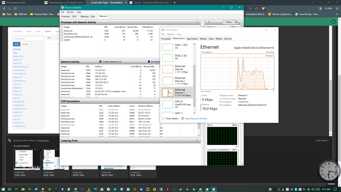Viewport: 341px width, 192px height.
Task: Tick the DnsService.exe checkbox
Action: coord(62,34)
